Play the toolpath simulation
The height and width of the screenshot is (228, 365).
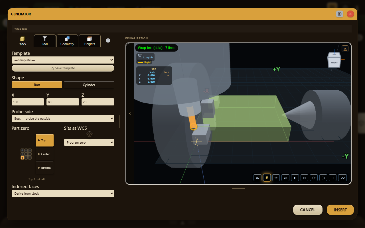coord(295,178)
